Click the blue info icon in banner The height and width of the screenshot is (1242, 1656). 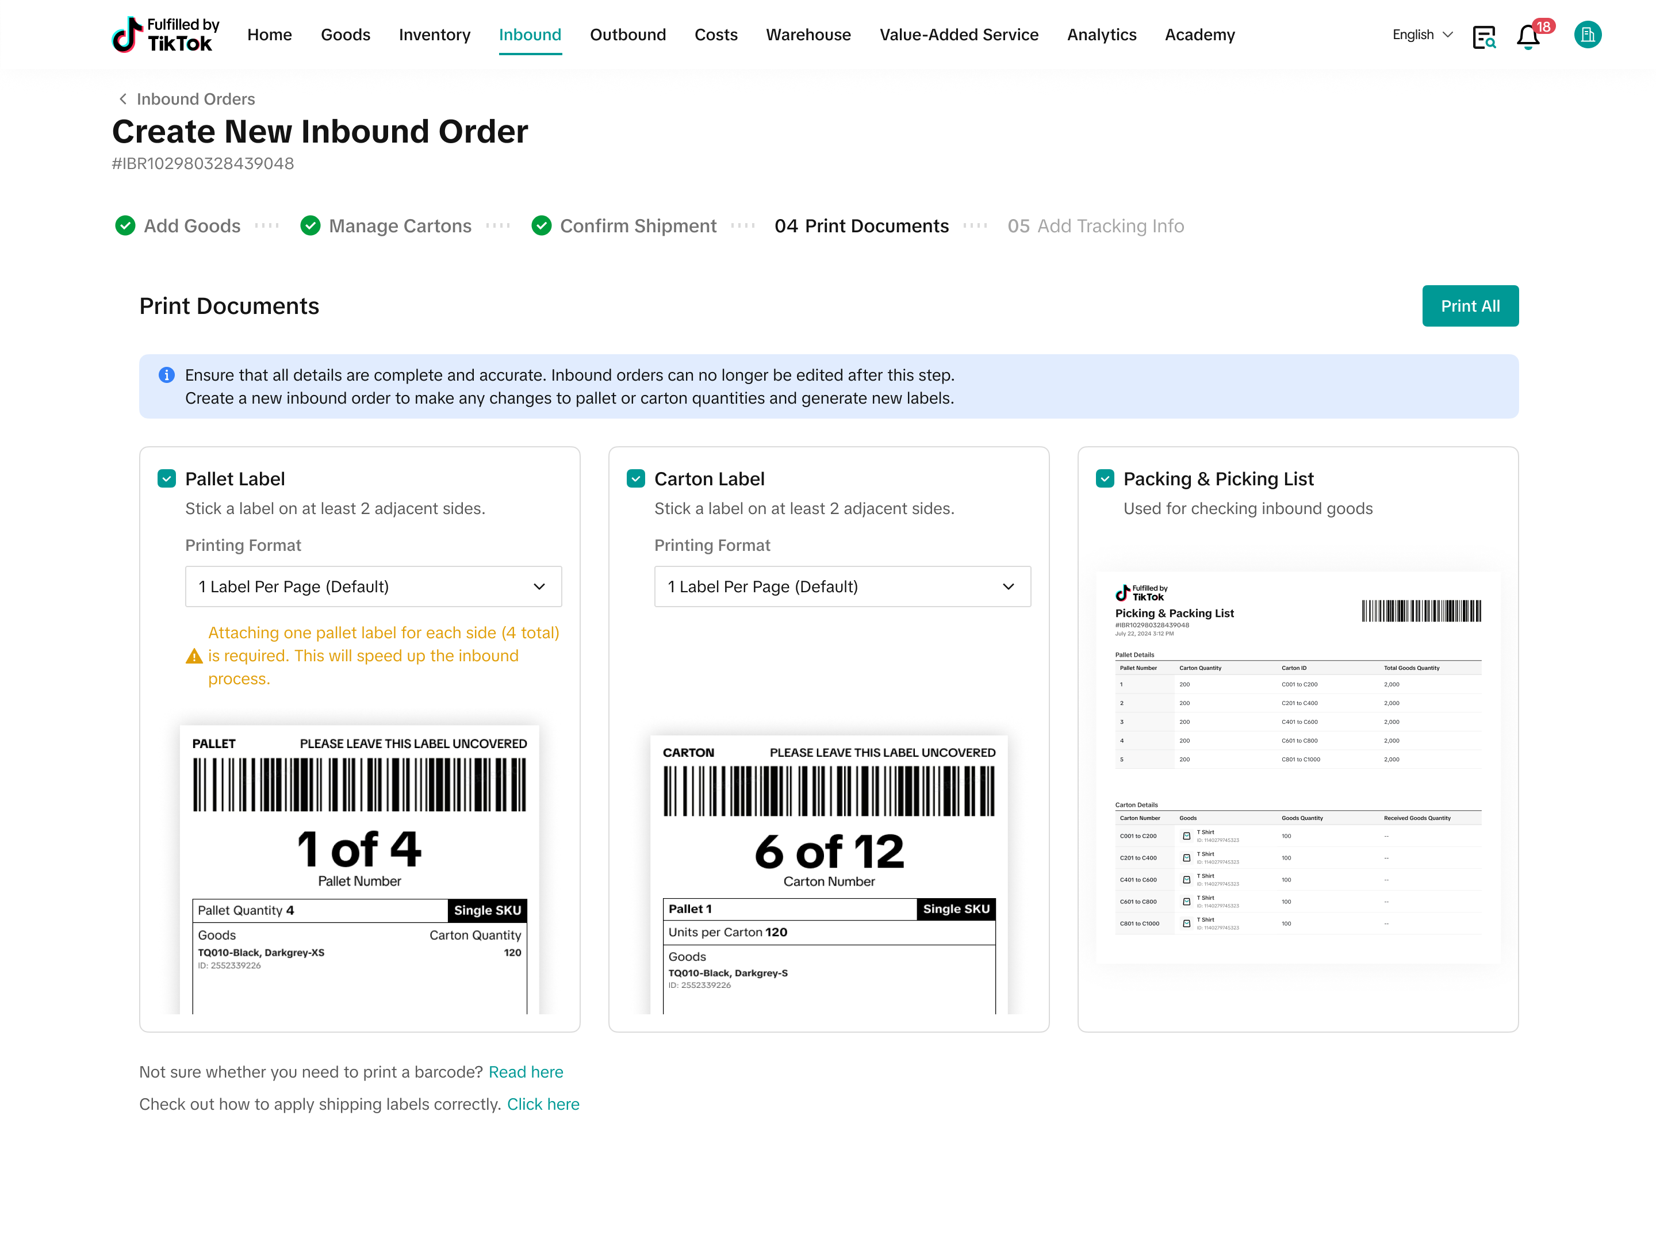166,375
